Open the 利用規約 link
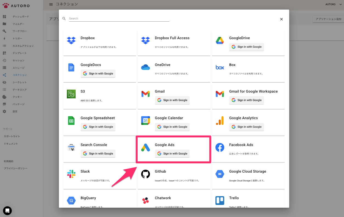Viewport: 344px width, 217px height. 8,161
